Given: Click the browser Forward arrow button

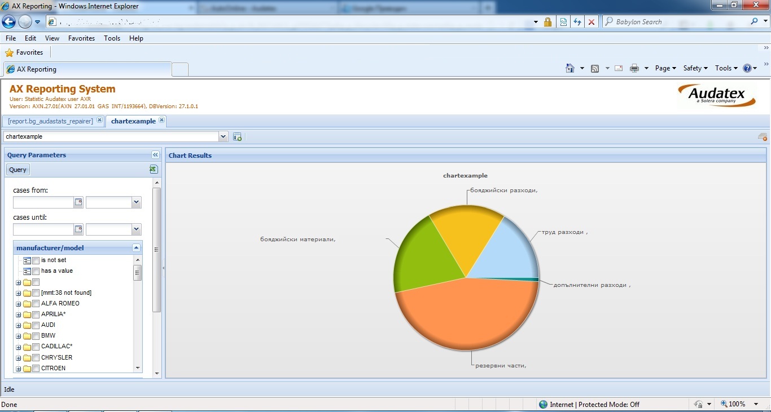Looking at the screenshot, I should coord(25,22).
